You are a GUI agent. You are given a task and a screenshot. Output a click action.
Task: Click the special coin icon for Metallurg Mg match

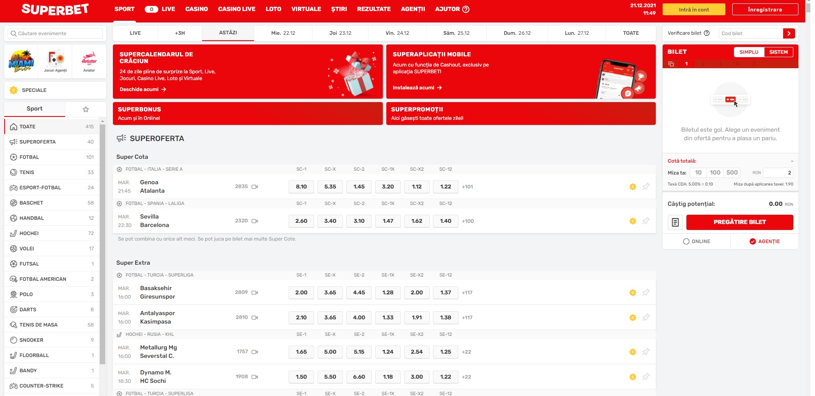coord(633,352)
